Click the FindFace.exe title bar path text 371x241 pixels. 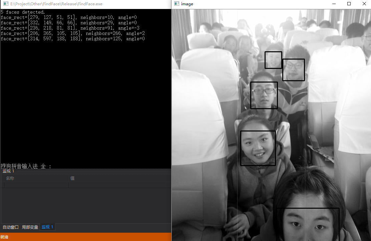point(56,4)
